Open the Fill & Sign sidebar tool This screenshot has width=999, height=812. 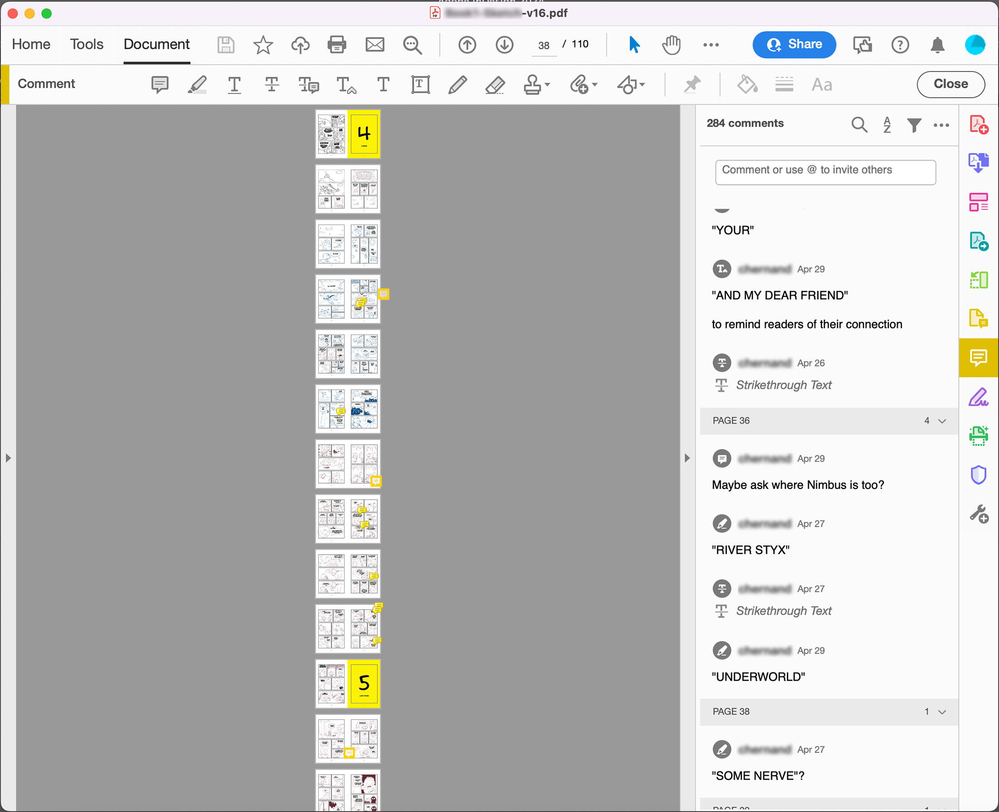click(978, 397)
